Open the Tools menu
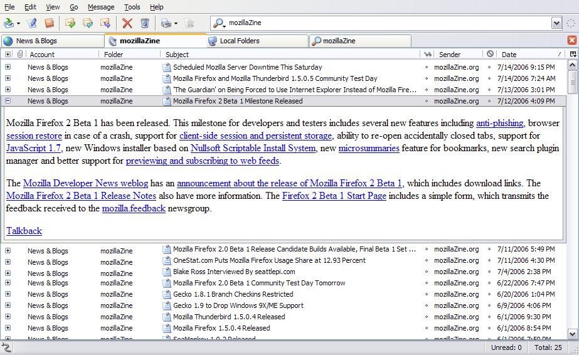Viewport: 579px width, 355px height. [132, 7]
